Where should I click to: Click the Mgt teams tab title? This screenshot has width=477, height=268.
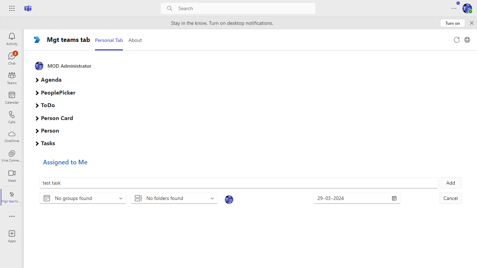[x=68, y=40]
